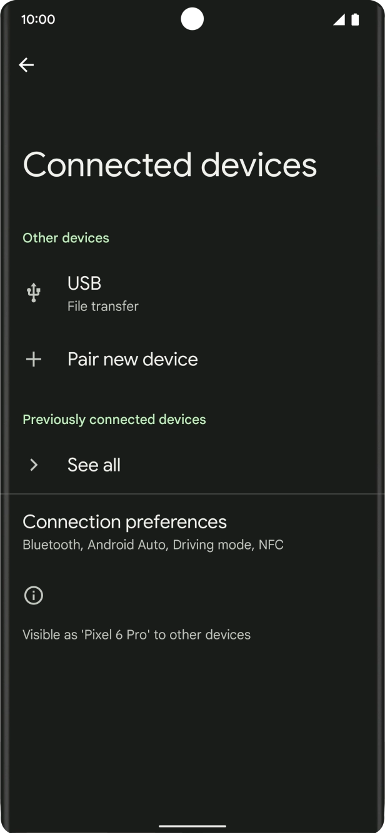Viewport: 385px width, 833px height.
Task: Tap the plus icon beside Pair new device
Action: coord(33,358)
